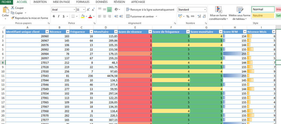The image size is (281, 124).
Task: Select cell with value 4474,58
Action: click(x=106, y=76)
